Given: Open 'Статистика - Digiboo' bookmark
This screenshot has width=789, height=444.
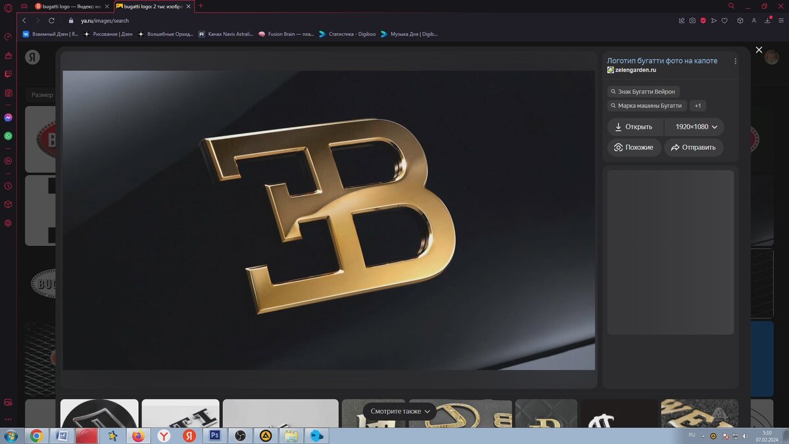Looking at the screenshot, I should tap(347, 34).
